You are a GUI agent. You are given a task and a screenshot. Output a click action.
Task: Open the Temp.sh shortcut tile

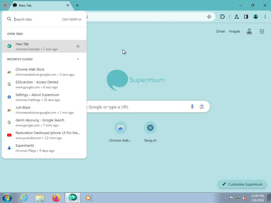tap(150, 132)
